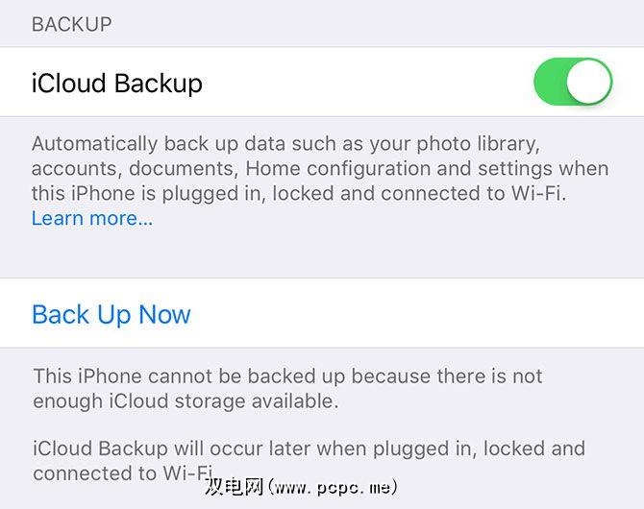
Task: Tap the BACKUP section header
Action: [x=71, y=24]
